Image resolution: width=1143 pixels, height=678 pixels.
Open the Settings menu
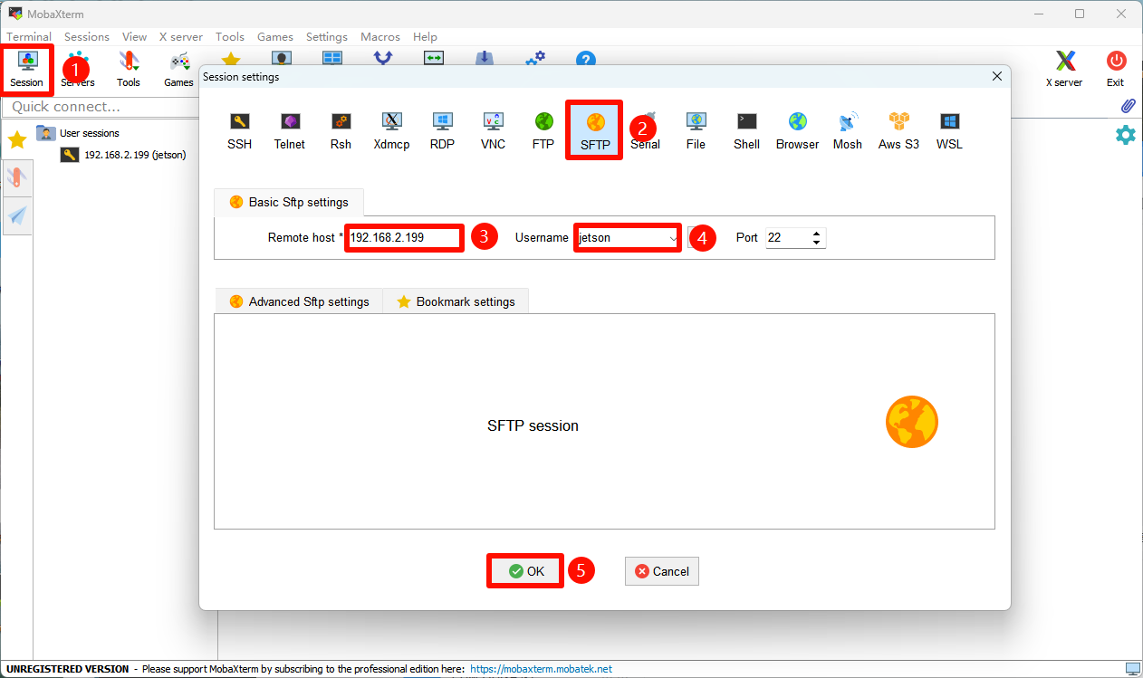point(327,37)
